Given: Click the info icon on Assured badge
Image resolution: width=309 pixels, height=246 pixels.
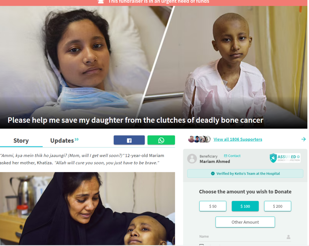Looking at the screenshot, I should (x=298, y=157).
